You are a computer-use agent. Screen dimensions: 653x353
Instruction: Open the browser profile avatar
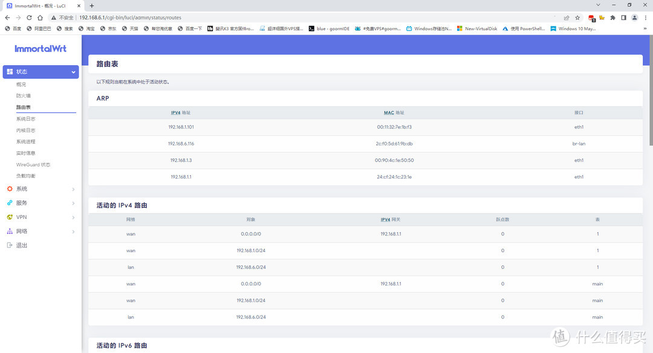[x=634, y=17]
